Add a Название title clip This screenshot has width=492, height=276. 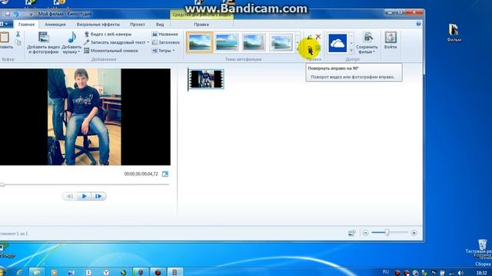click(x=165, y=34)
